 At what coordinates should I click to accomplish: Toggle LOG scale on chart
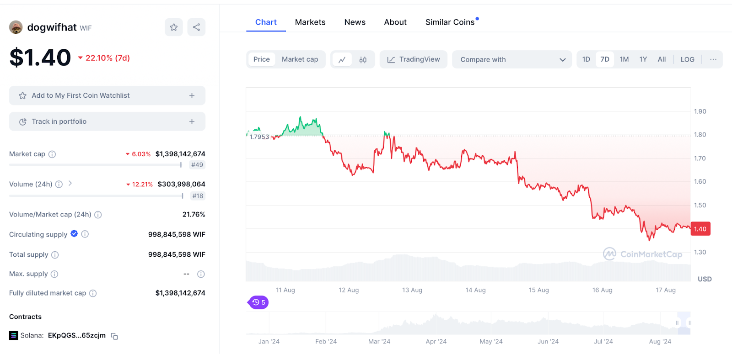(x=688, y=59)
